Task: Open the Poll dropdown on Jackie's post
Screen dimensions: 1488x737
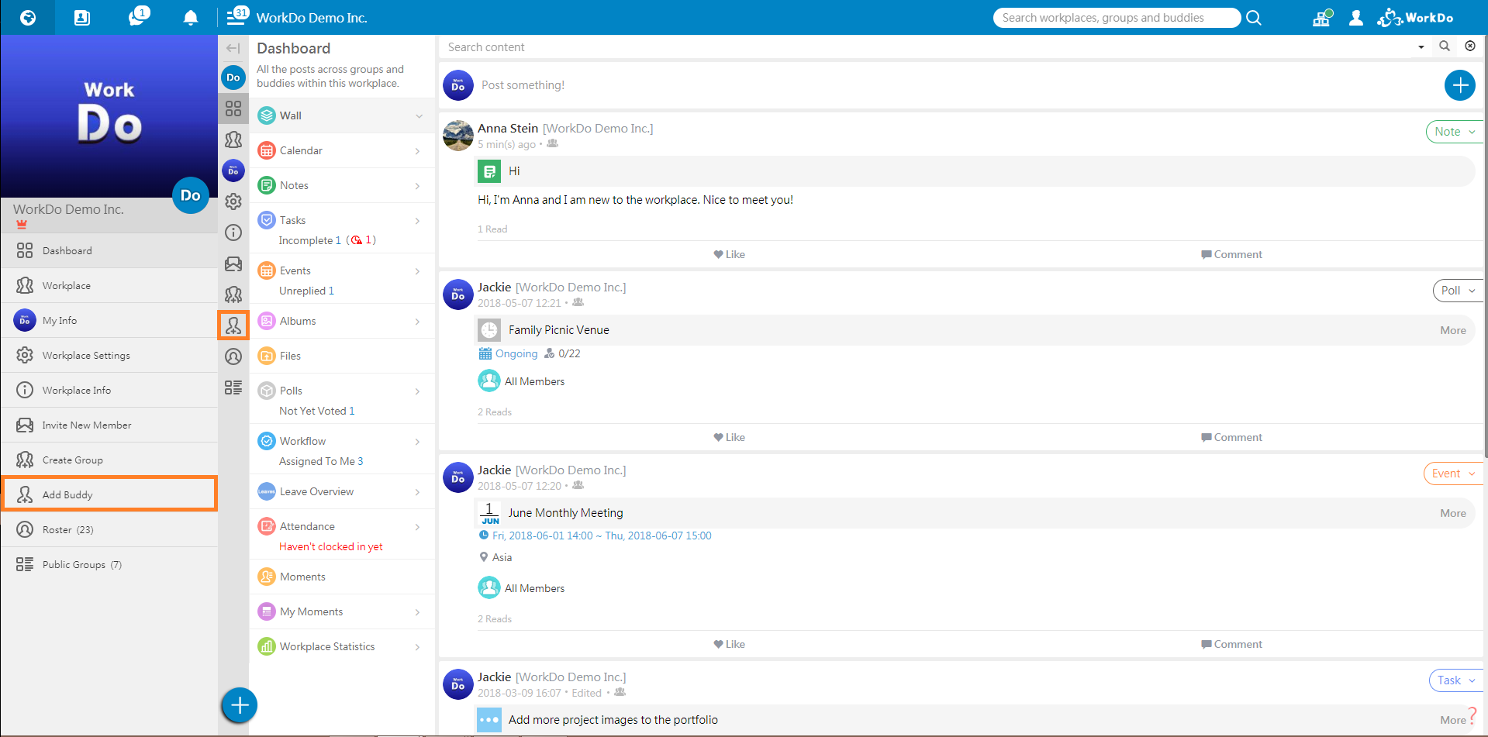Action: coord(1458,291)
